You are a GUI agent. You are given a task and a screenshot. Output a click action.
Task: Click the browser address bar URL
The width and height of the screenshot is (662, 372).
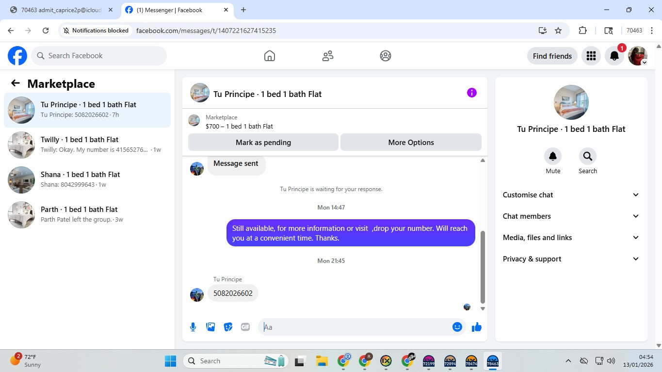pos(206,31)
